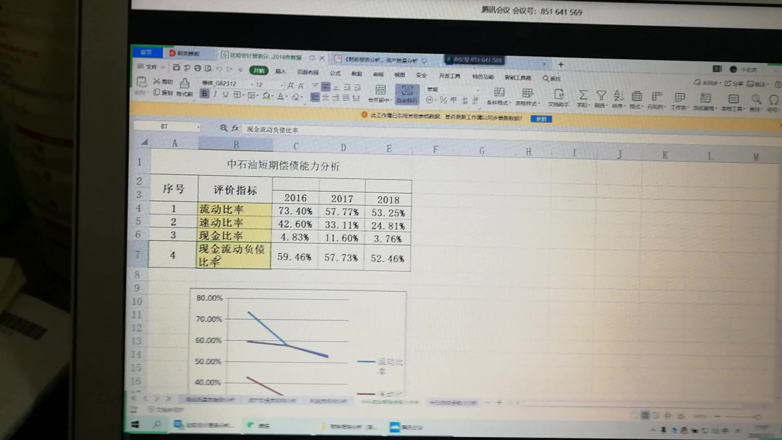Open the Name Box B7 dropdown
This screenshot has width=782, height=440.
198,127
